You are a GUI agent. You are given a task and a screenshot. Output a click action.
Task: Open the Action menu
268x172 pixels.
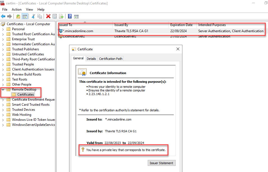(17, 9)
